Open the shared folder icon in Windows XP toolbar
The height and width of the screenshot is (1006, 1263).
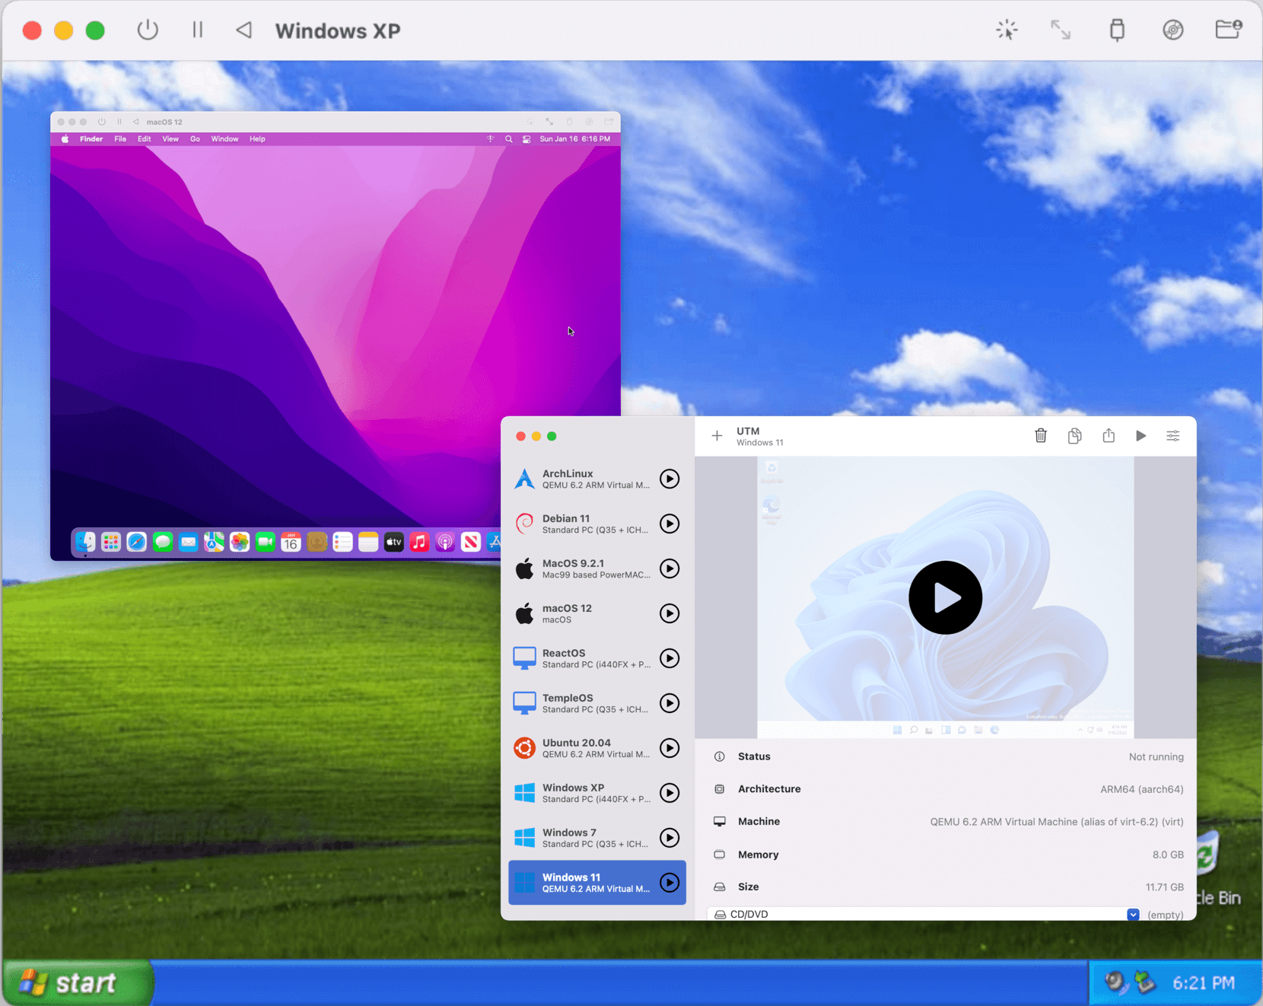[1229, 30]
